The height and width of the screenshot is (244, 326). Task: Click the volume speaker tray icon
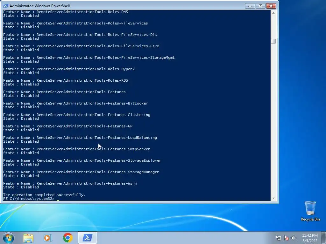[294, 238]
